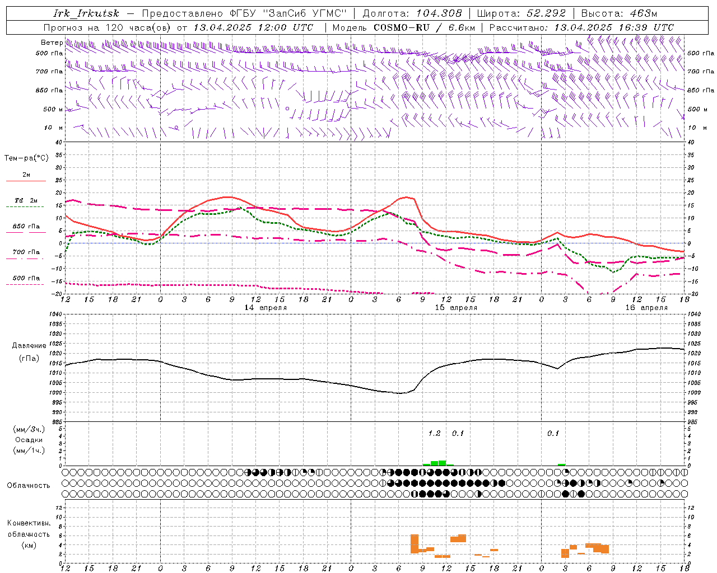Select the 'Высота: 463м' header value
Viewport: 717px width, 573px height.
coord(619,13)
